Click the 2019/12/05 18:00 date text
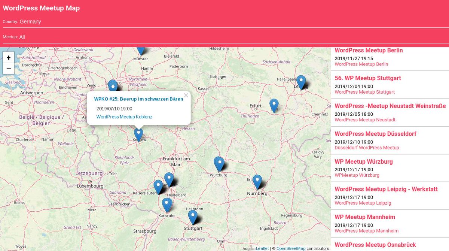Viewport: 449px width, 251px height. coord(354,114)
